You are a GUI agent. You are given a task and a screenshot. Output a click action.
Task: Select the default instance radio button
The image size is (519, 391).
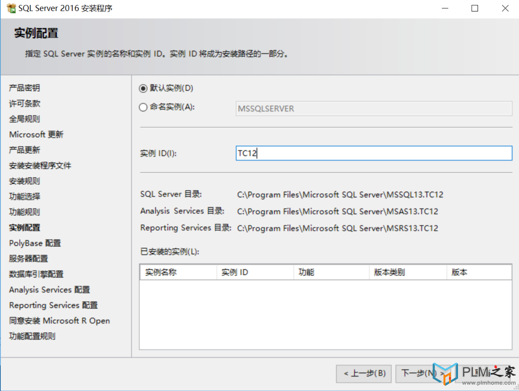coord(143,89)
